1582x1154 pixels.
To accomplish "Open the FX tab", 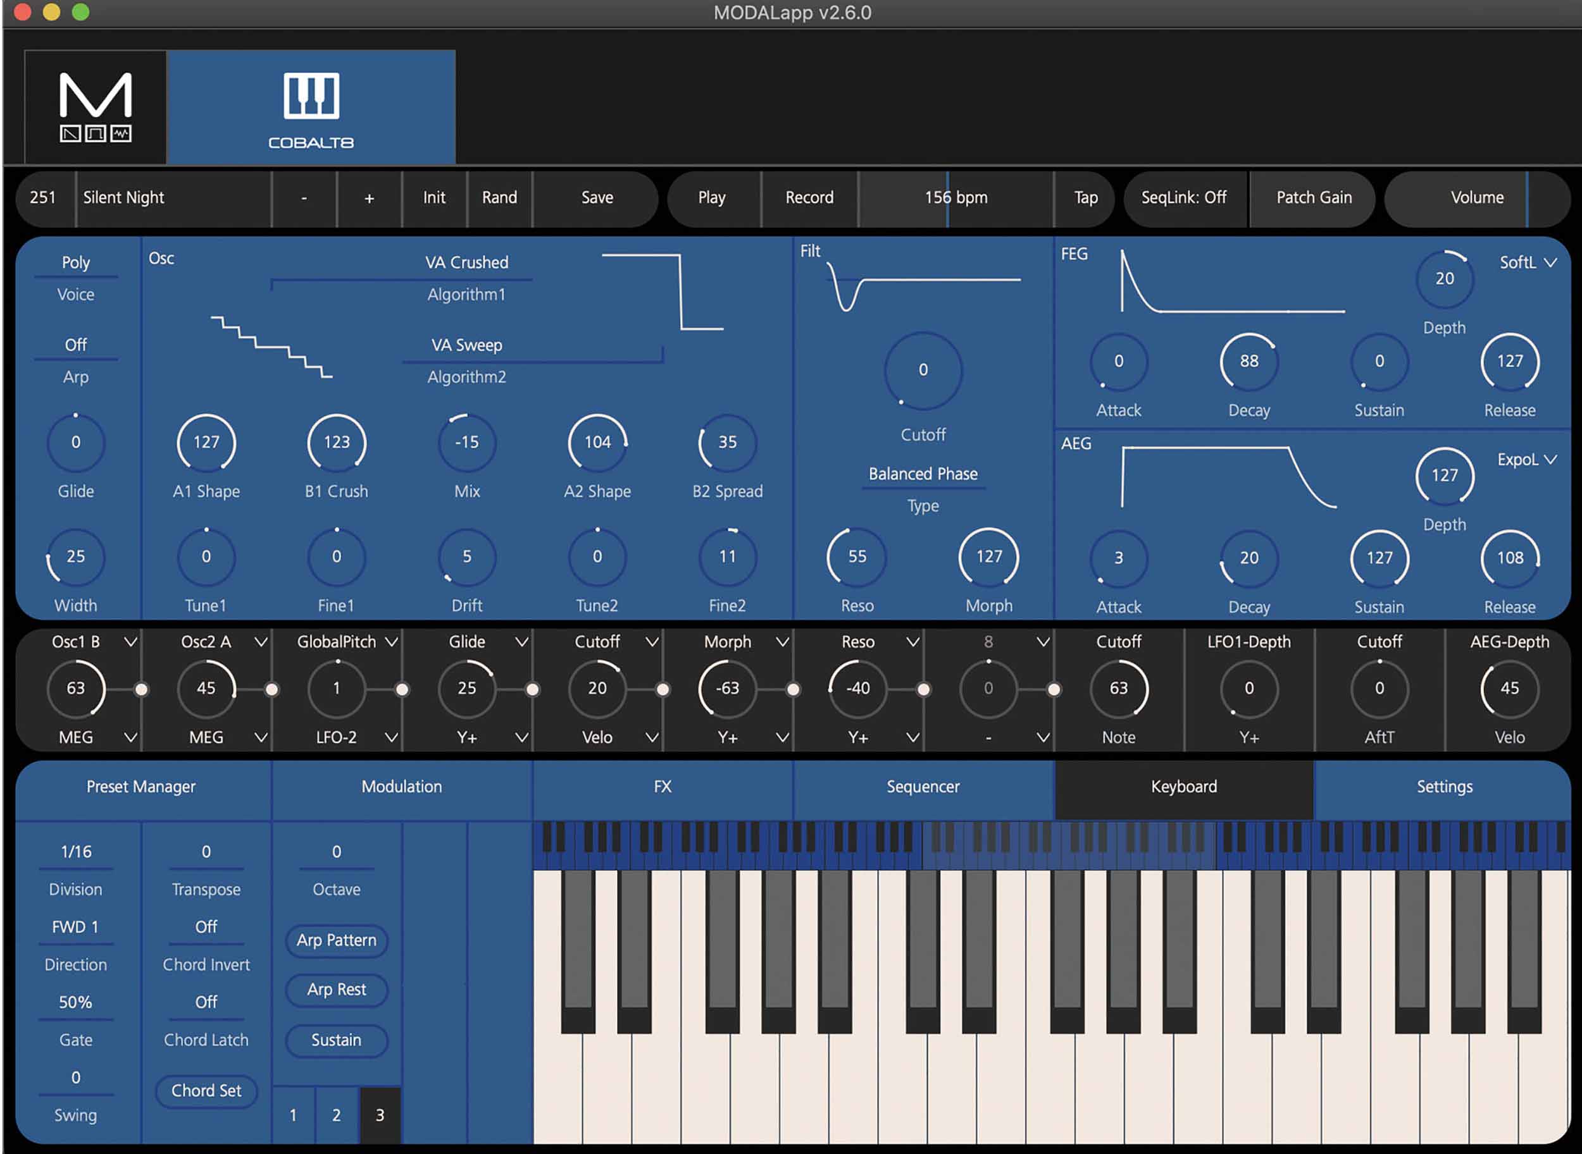I will (x=661, y=787).
